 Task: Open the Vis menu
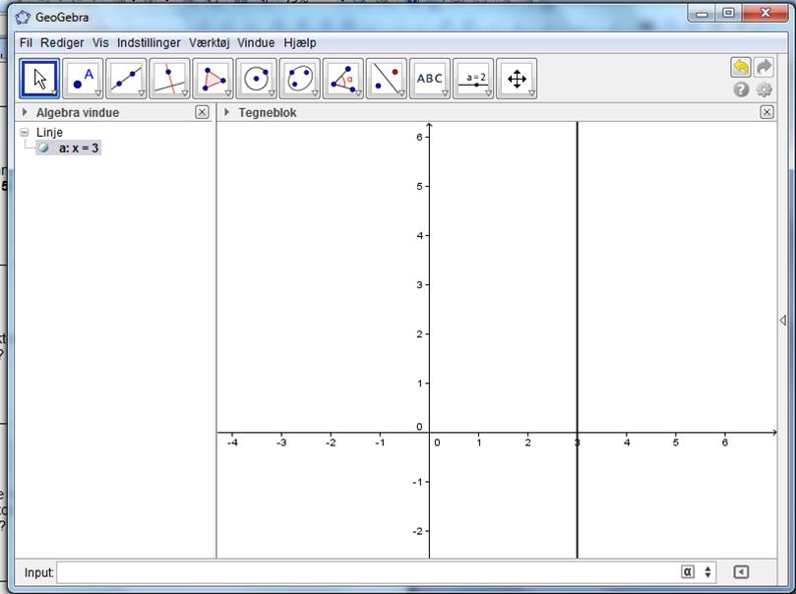100,43
